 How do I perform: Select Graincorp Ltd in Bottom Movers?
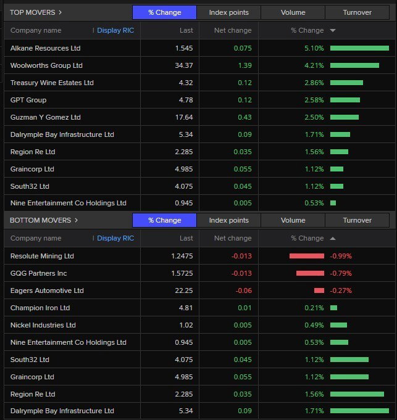(x=32, y=377)
